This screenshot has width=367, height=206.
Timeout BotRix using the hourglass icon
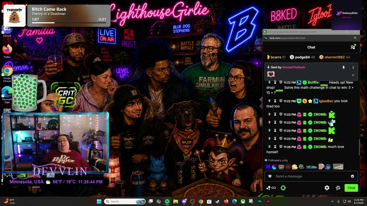pos(275,82)
